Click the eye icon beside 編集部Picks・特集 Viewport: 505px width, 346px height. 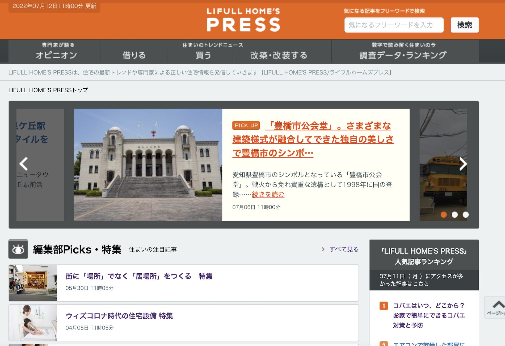point(18,250)
